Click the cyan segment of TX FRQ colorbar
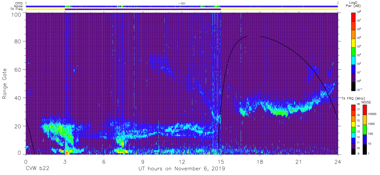 tap(354, 135)
